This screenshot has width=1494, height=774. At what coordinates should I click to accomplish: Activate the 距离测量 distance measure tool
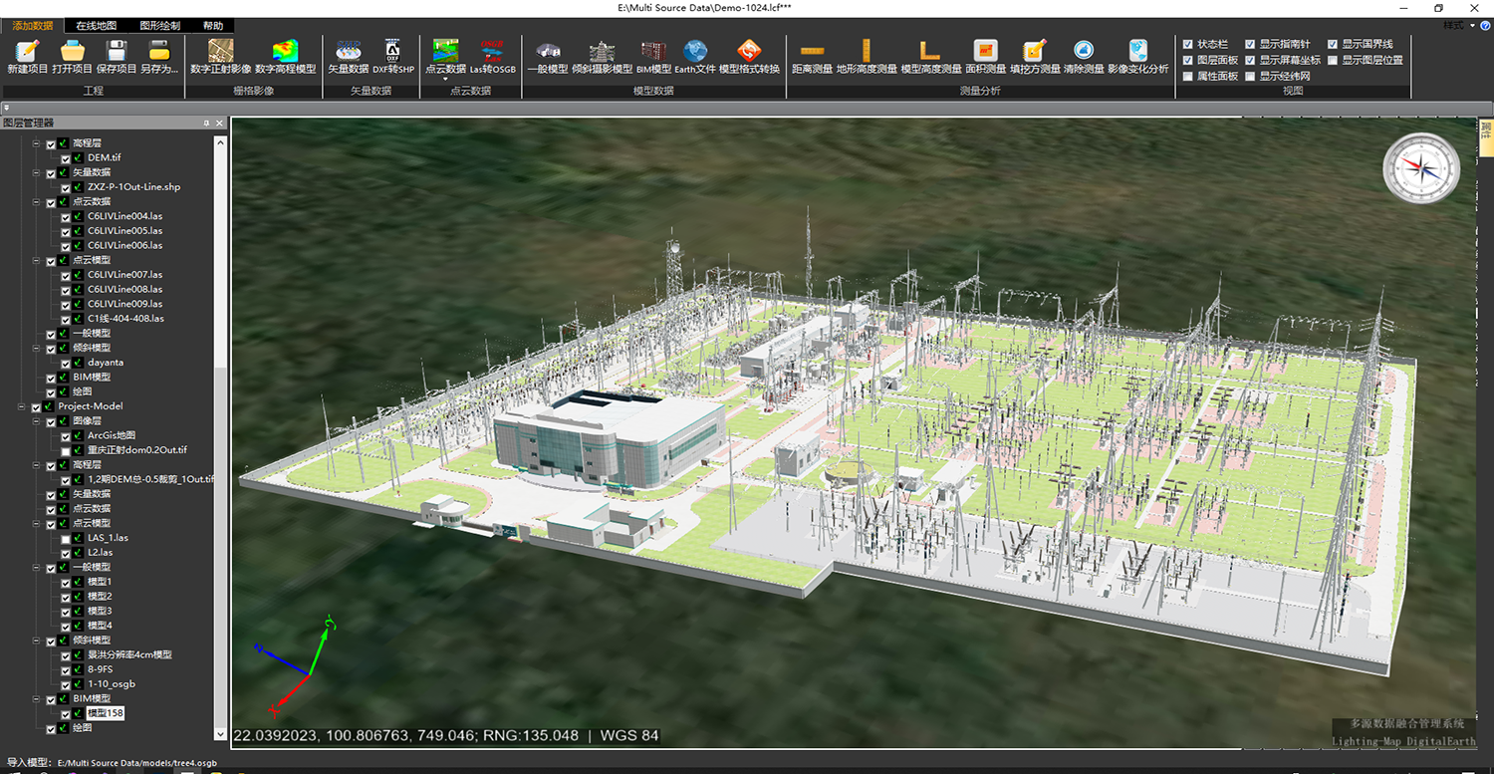[x=812, y=51]
